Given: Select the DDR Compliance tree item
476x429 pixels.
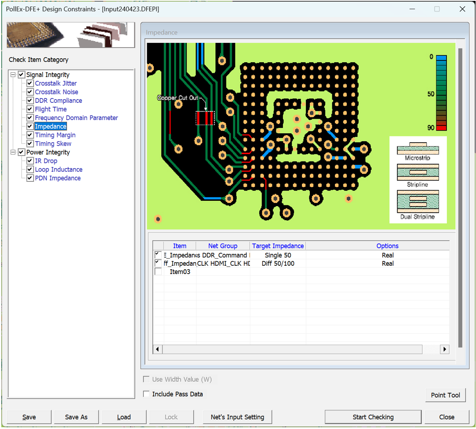Looking at the screenshot, I should [58, 101].
